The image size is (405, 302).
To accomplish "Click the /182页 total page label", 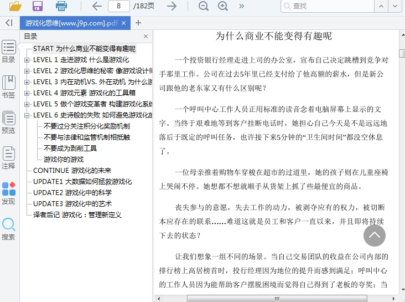I will click(x=144, y=6).
